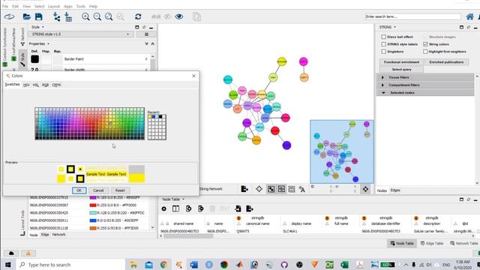Toggle always show graphics details diamond icon

point(259,189)
